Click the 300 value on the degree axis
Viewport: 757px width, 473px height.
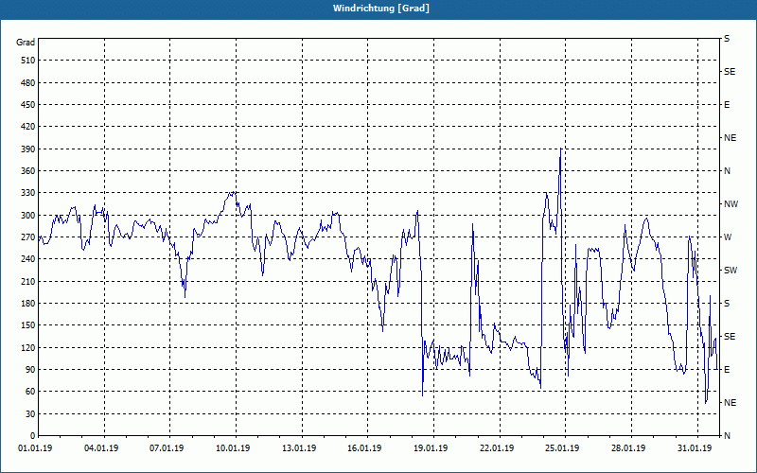[28, 216]
